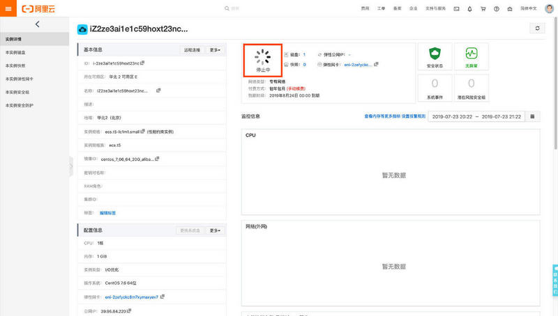This screenshot has width=558, height=316.
Task: Open the 安全状态 green shield icon
Action: pyautogui.click(x=435, y=54)
